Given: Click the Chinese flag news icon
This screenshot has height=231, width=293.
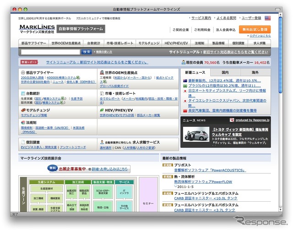Looking at the screenshot, I should click(185, 111).
